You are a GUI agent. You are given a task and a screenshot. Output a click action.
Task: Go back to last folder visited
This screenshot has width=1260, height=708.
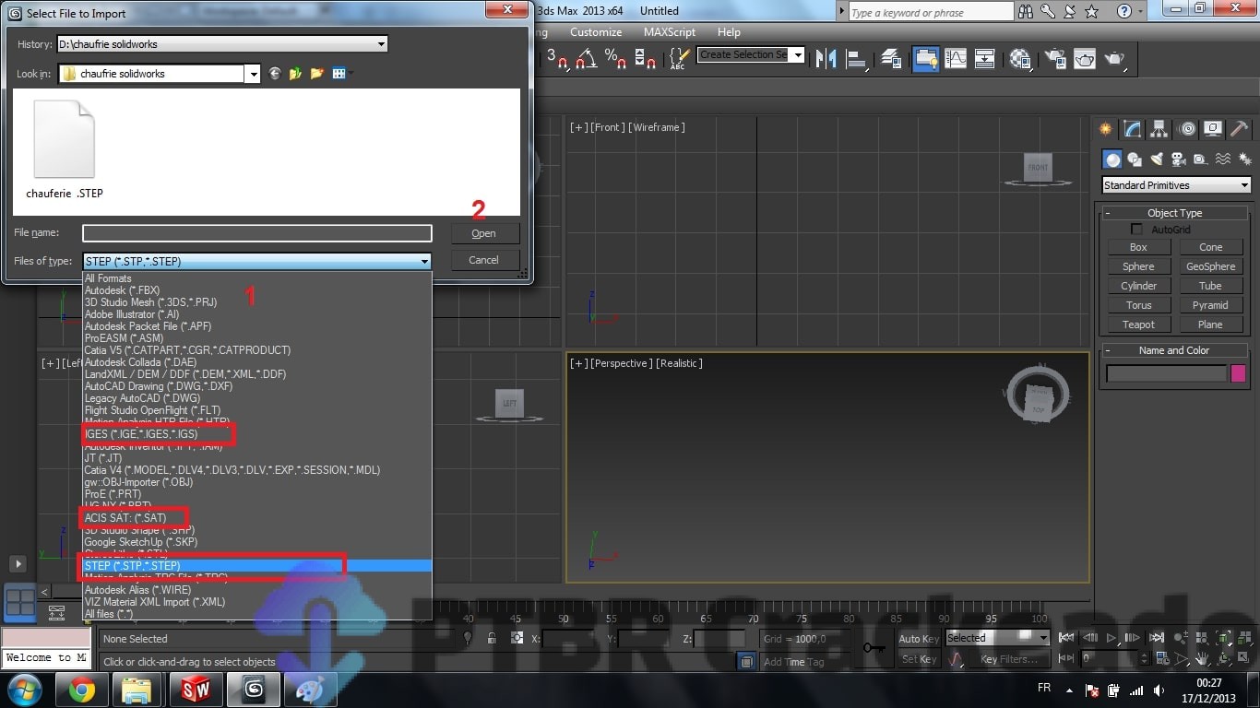274,74
